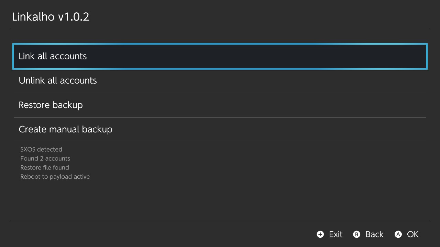Tap the B button icon
440x247 pixels.
tap(357, 234)
